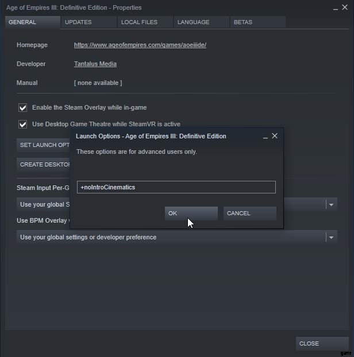The image size is (354, 357).
Task: Toggle Use Desktop Game Theatre checkbox
Action: point(22,124)
